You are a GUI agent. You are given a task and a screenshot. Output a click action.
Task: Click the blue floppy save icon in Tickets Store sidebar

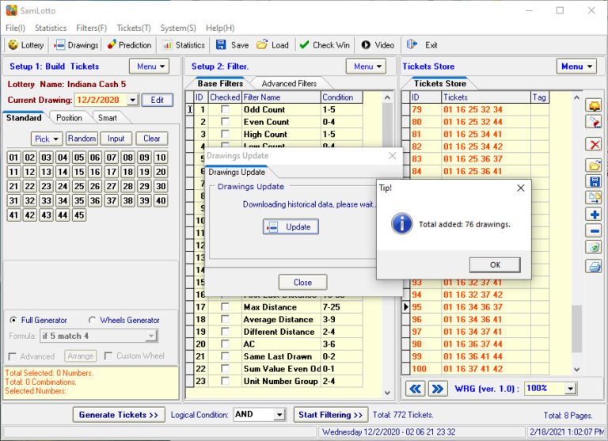coord(594,182)
